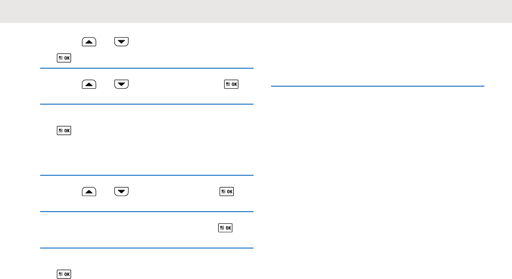Click the gray header bar at page top
The image size is (512, 279).
[x=256, y=11]
